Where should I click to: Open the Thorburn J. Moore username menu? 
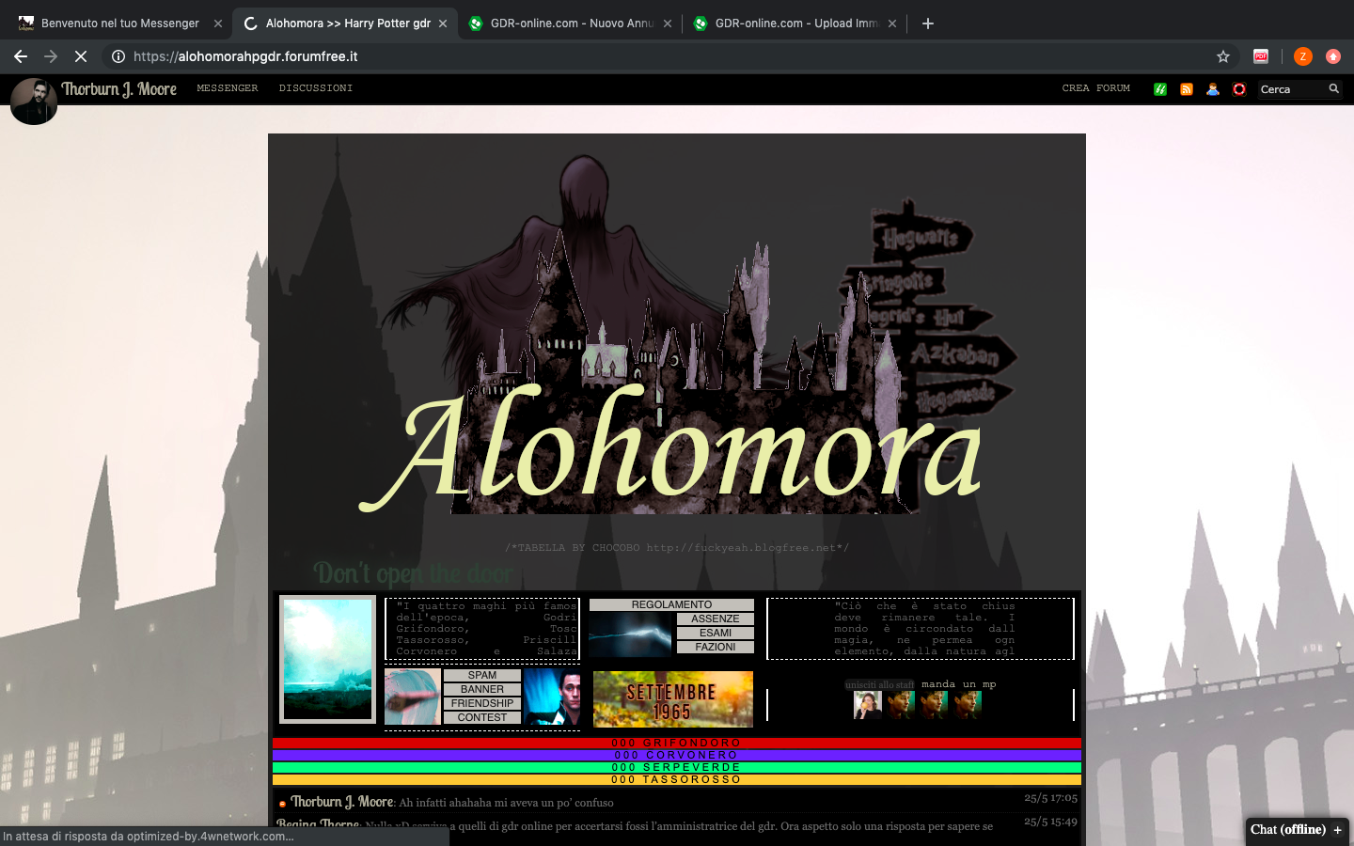point(119,89)
